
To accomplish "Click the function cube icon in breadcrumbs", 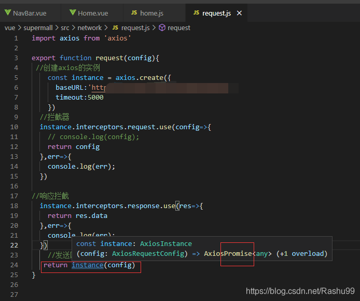I will (x=162, y=28).
